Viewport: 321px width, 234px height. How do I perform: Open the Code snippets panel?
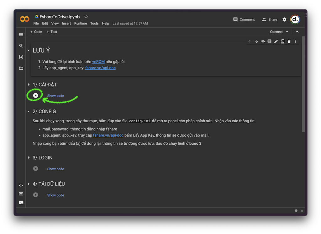(21, 186)
